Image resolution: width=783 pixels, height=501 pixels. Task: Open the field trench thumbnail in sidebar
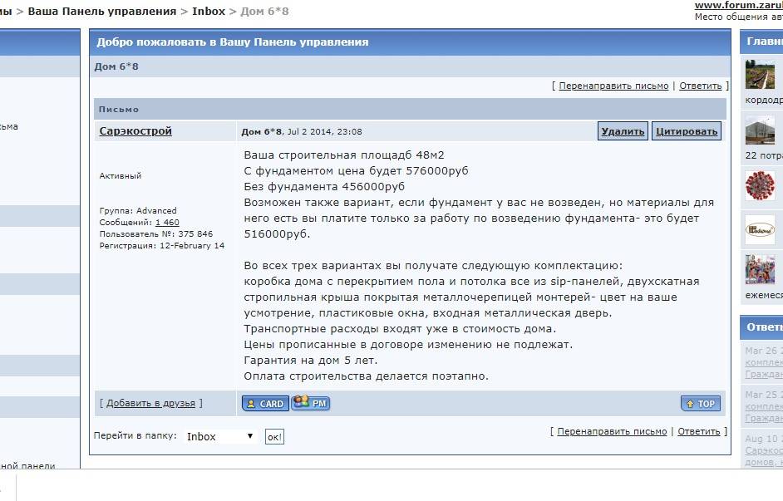(759, 76)
